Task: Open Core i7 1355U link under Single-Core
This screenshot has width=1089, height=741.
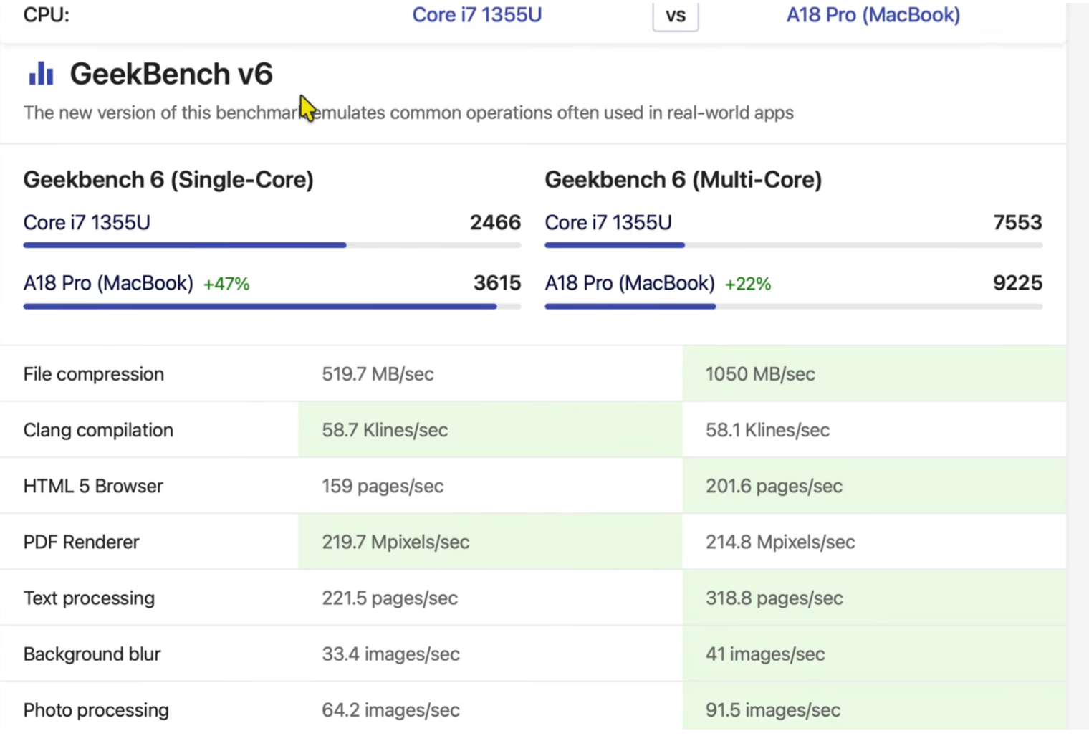Action: click(x=87, y=223)
